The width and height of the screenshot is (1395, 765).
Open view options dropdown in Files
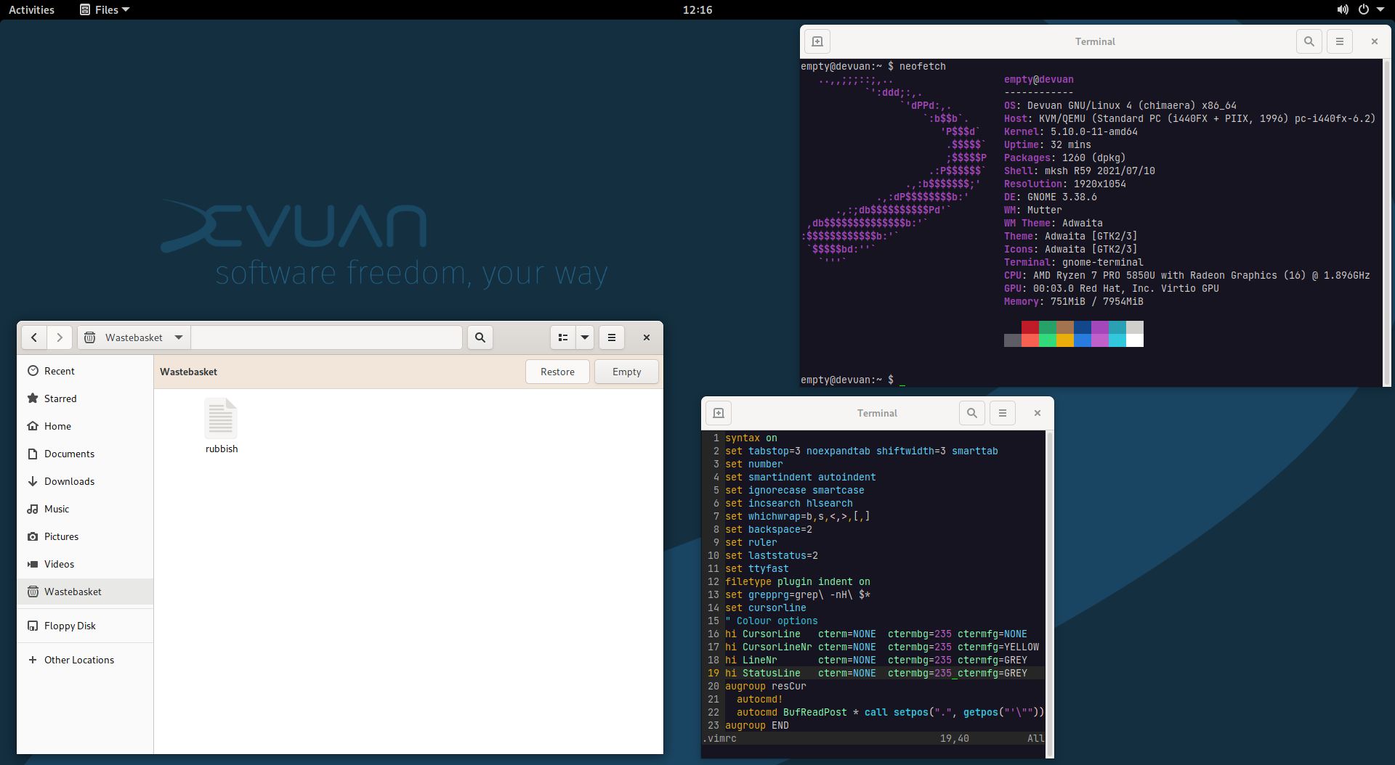click(585, 337)
